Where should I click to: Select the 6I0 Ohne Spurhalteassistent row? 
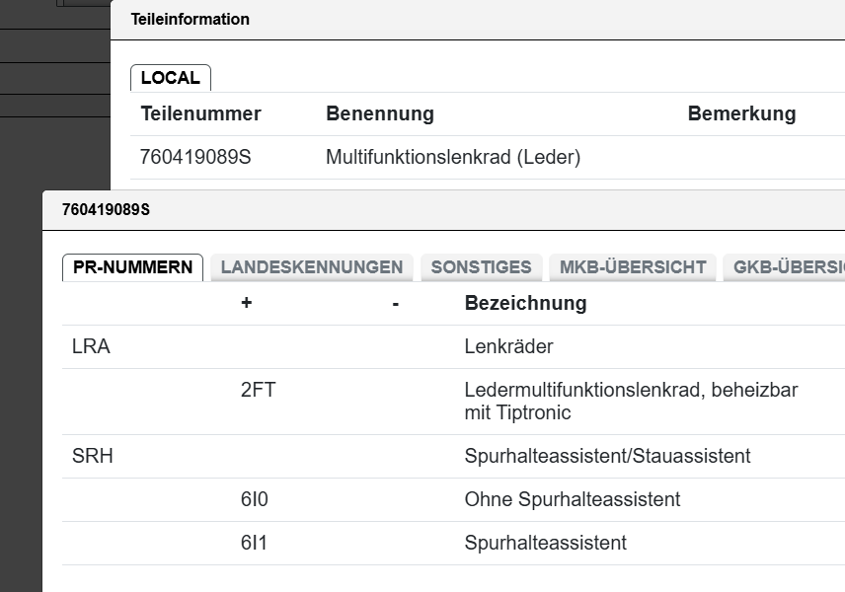453,500
